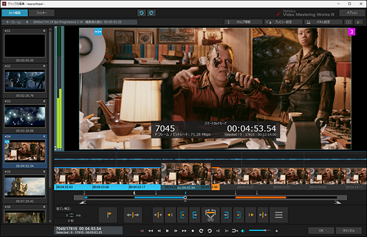Stop playback
This screenshot has height=237, width=367.
pyautogui.click(x=193, y=231)
